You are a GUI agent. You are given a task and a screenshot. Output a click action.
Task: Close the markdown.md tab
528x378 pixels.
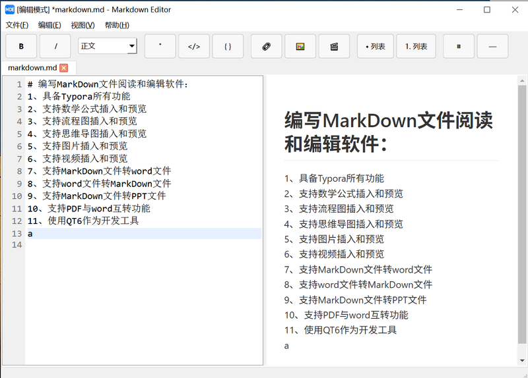click(64, 68)
